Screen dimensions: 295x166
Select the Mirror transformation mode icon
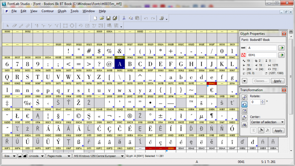click(244, 124)
